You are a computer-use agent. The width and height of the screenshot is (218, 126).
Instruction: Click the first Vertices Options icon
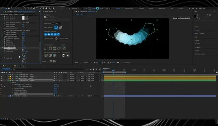46,48
